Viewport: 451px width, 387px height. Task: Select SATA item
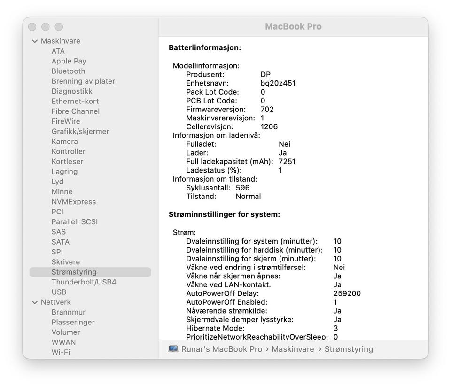point(61,242)
